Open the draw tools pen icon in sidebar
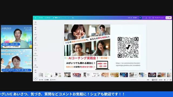The height and width of the screenshot is (97, 173). (x=35, y=49)
